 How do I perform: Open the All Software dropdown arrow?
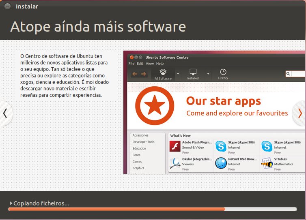(178, 74)
